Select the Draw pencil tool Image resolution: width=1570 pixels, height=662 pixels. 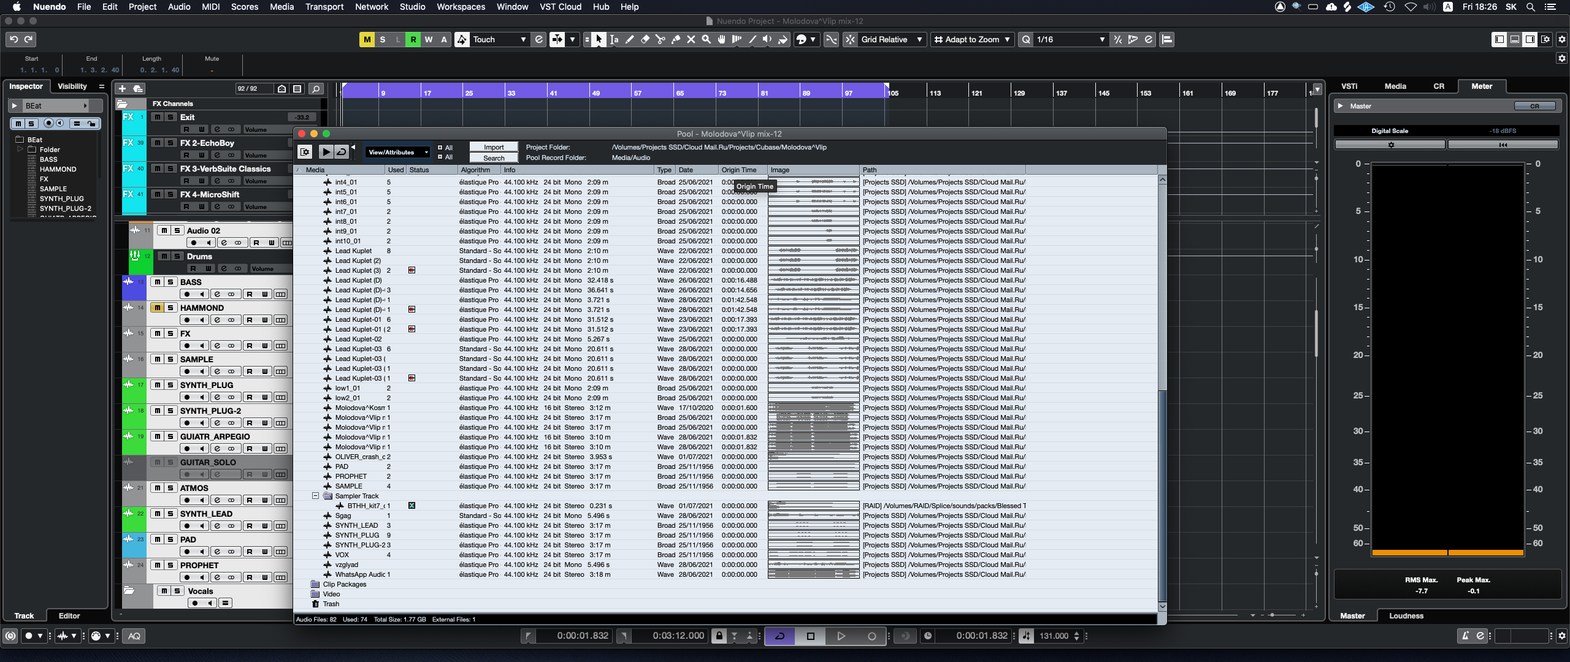pos(630,39)
